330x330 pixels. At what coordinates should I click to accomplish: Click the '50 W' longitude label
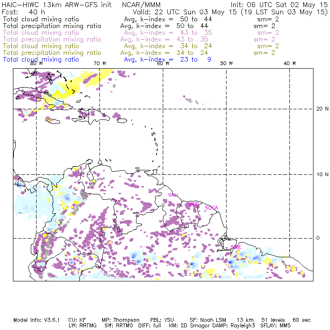(x=227, y=63)
